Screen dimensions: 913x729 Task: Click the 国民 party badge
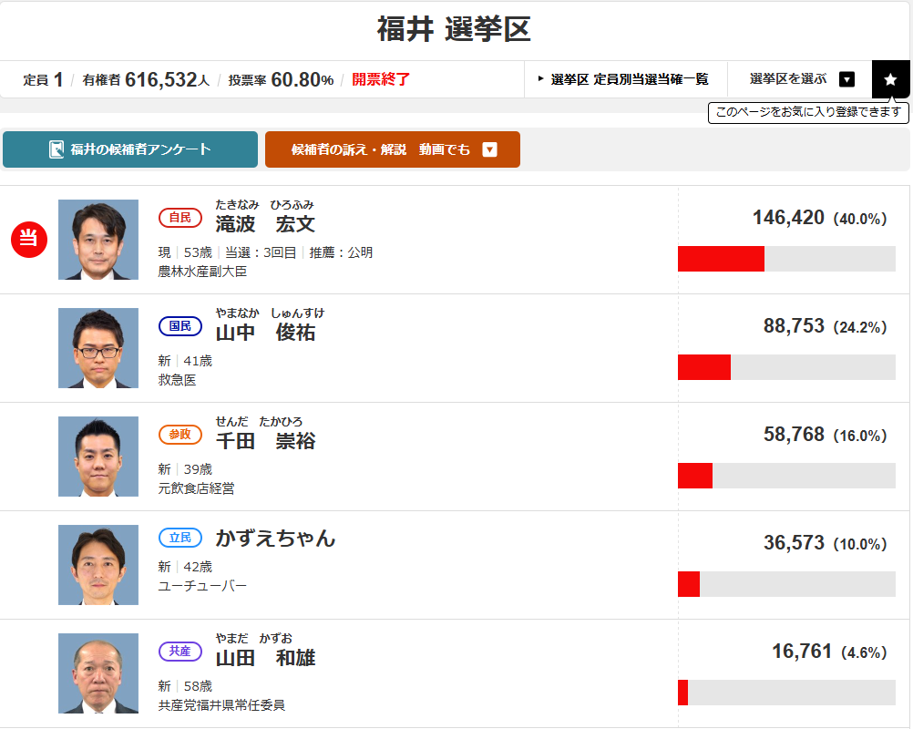click(x=180, y=326)
